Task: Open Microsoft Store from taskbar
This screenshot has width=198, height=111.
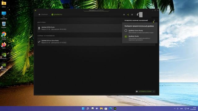Action: [106, 109]
